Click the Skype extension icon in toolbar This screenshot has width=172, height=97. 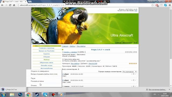click(166, 5)
